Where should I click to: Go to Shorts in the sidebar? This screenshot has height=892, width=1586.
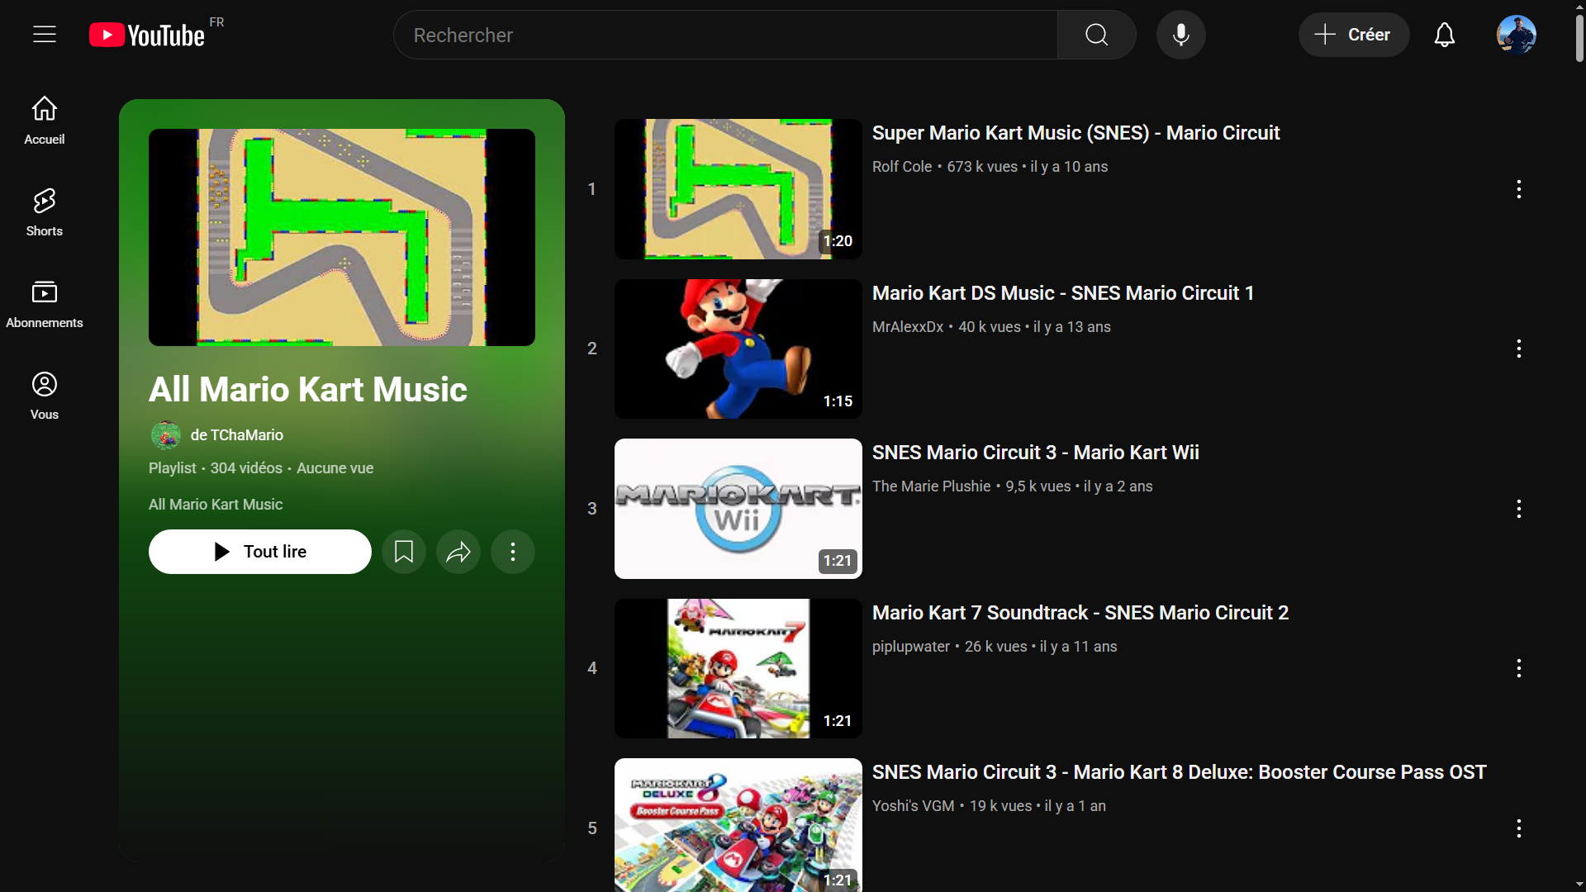tap(45, 211)
